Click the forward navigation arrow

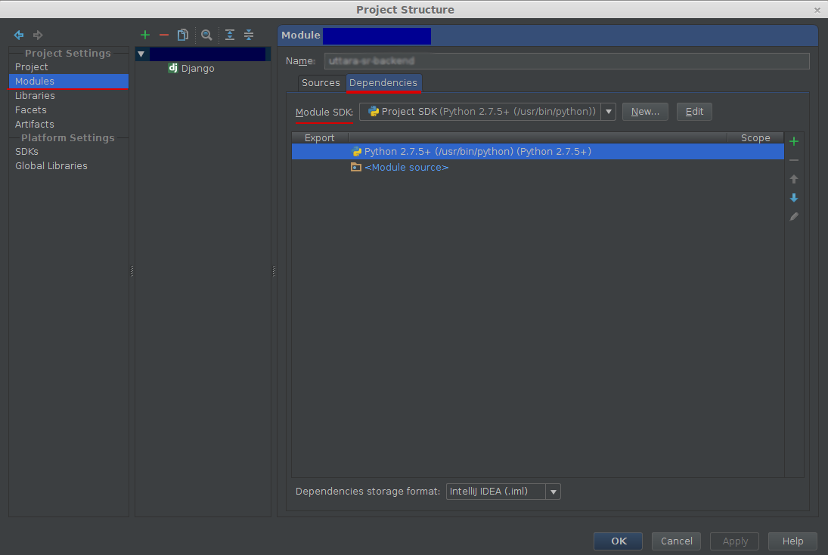click(38, 35)
